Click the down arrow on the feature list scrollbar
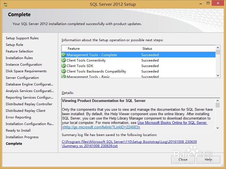The image size is (226, 169). pos(218,75)
